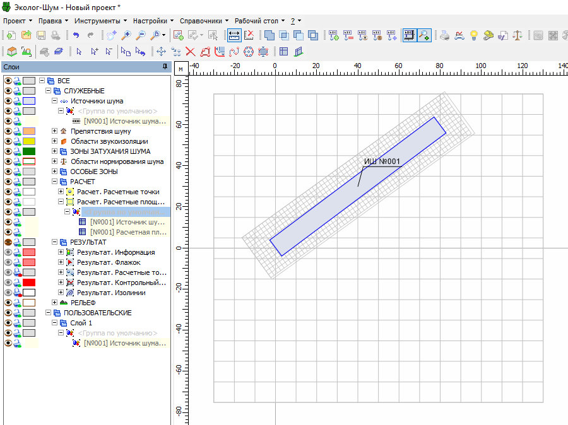Click the new project icon in toolbar

click(x=10, y=35)
